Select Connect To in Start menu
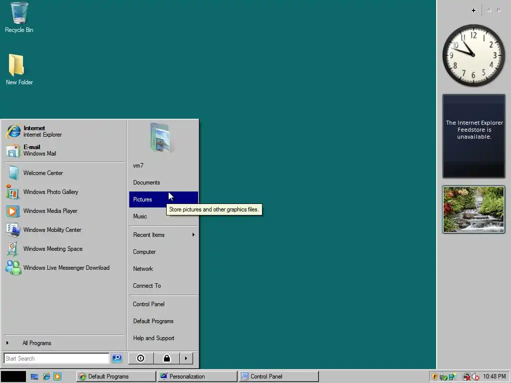The image size is (511, 383). pos(164,286)
